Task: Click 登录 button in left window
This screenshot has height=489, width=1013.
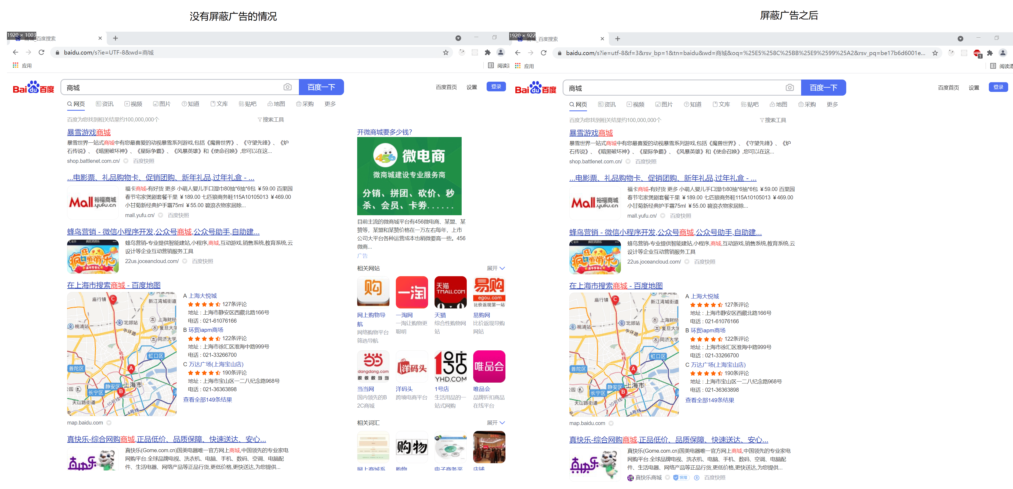Action: [x=496, y=87]
